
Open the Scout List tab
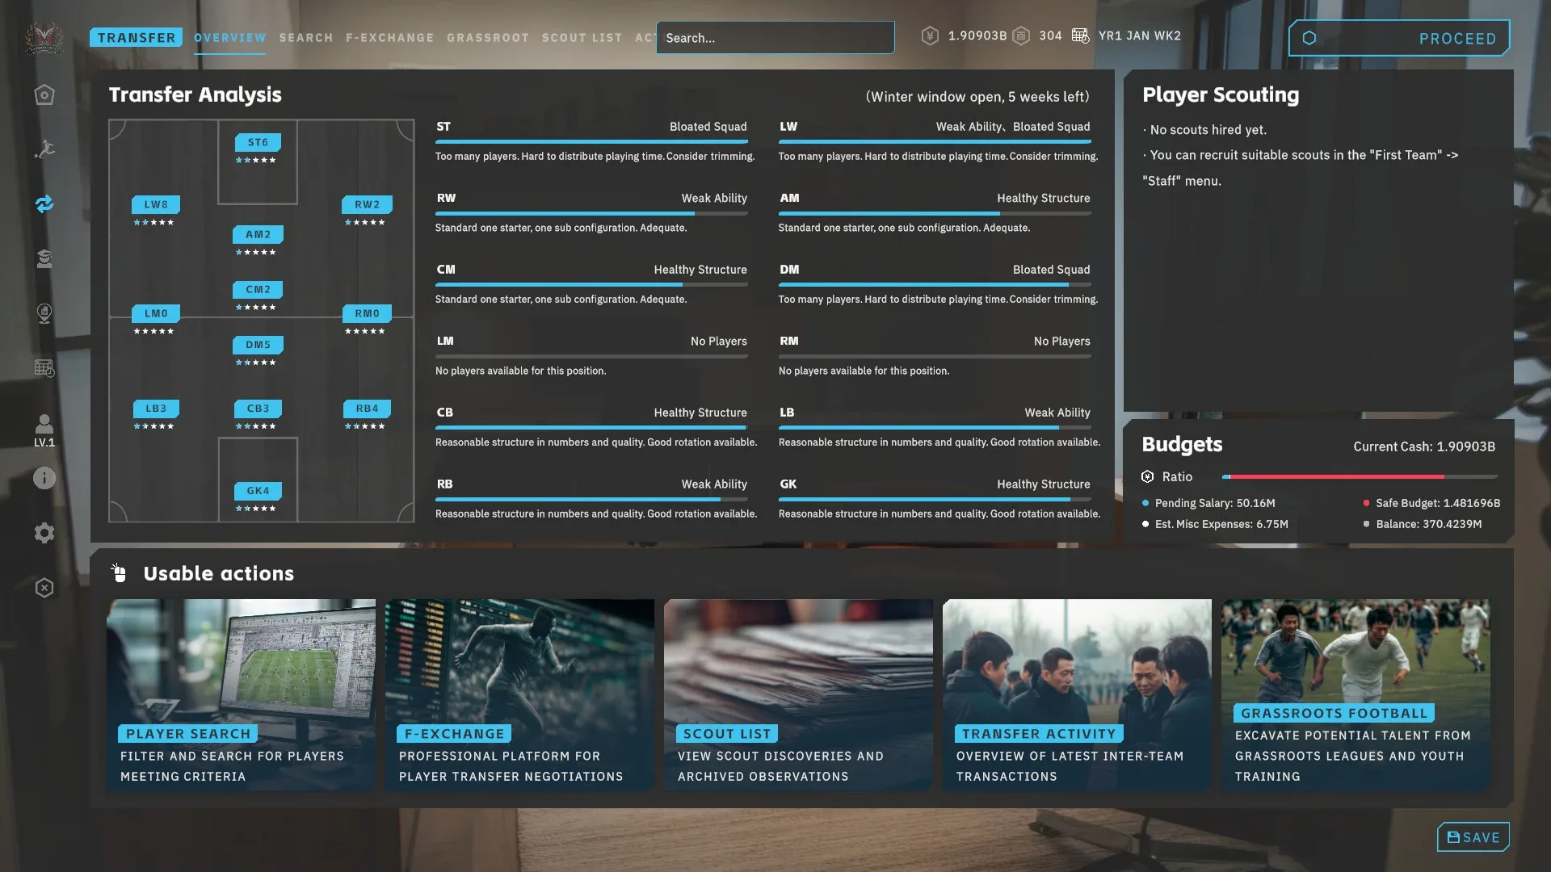pos(582,38)
